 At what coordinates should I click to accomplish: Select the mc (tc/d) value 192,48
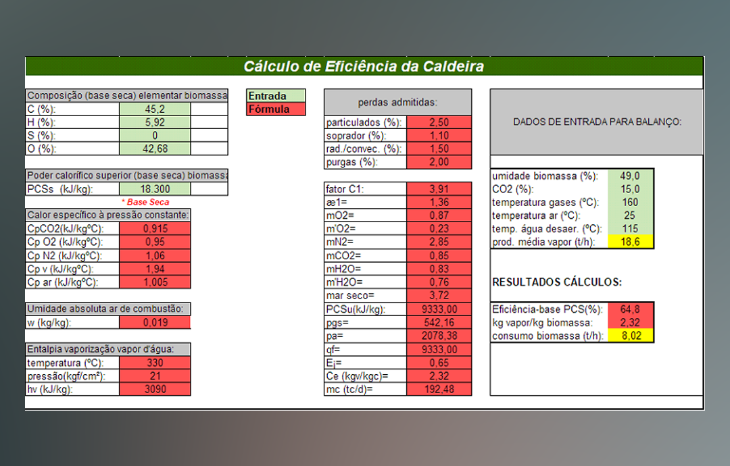coord(439,389)
